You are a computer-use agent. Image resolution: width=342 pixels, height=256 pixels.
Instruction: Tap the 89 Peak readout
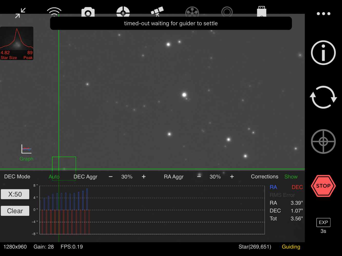[28, 55]
